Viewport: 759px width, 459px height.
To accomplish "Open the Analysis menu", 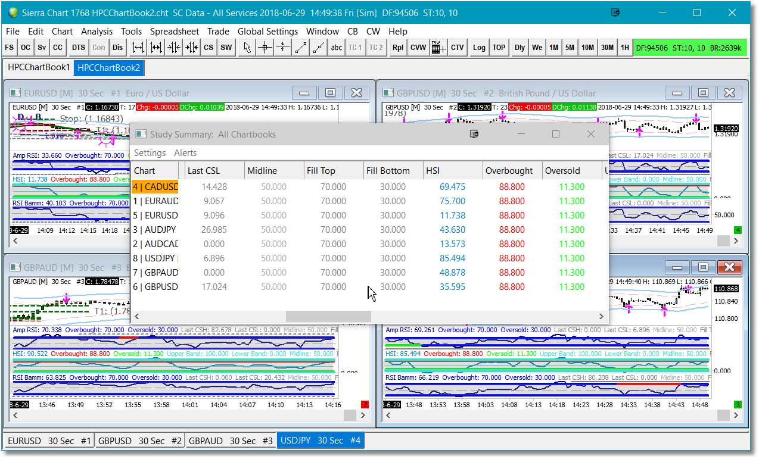I will point(97,32).
